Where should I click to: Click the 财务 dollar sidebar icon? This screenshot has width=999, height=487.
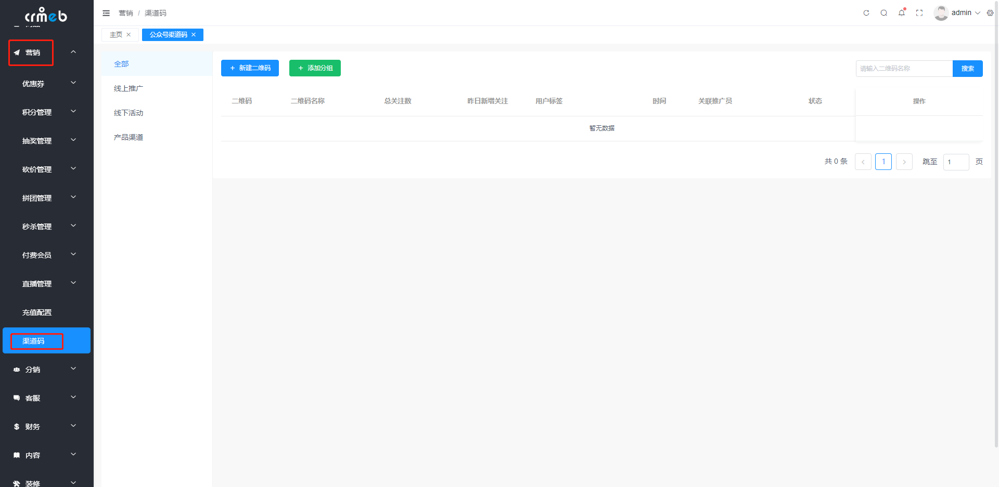(x=17, y=427)
